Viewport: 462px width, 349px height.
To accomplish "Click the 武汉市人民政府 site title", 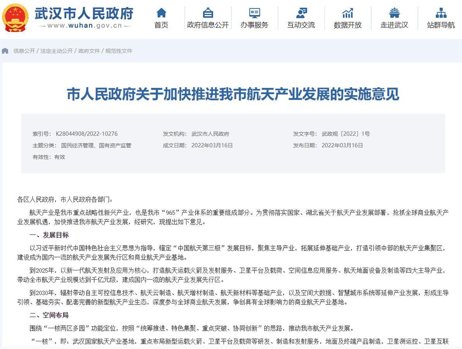I will [84, 13].
